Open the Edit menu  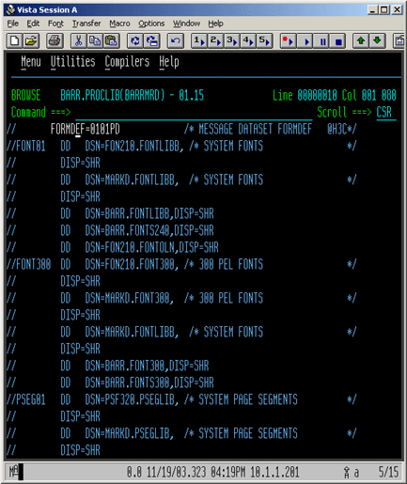[x=33, y=23]
